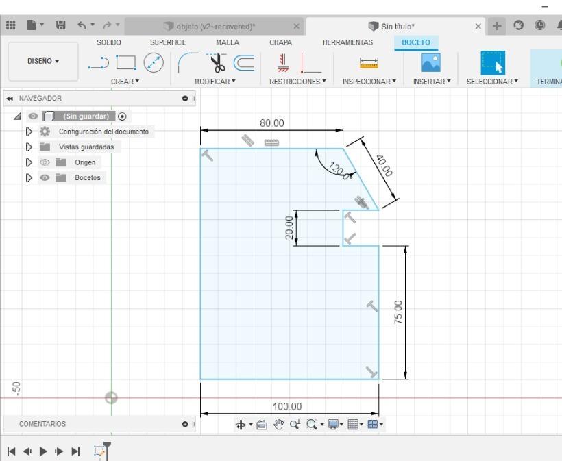Play the timeline
The height and width of the screenshot is (461, 562).
(x=43, y=451)
